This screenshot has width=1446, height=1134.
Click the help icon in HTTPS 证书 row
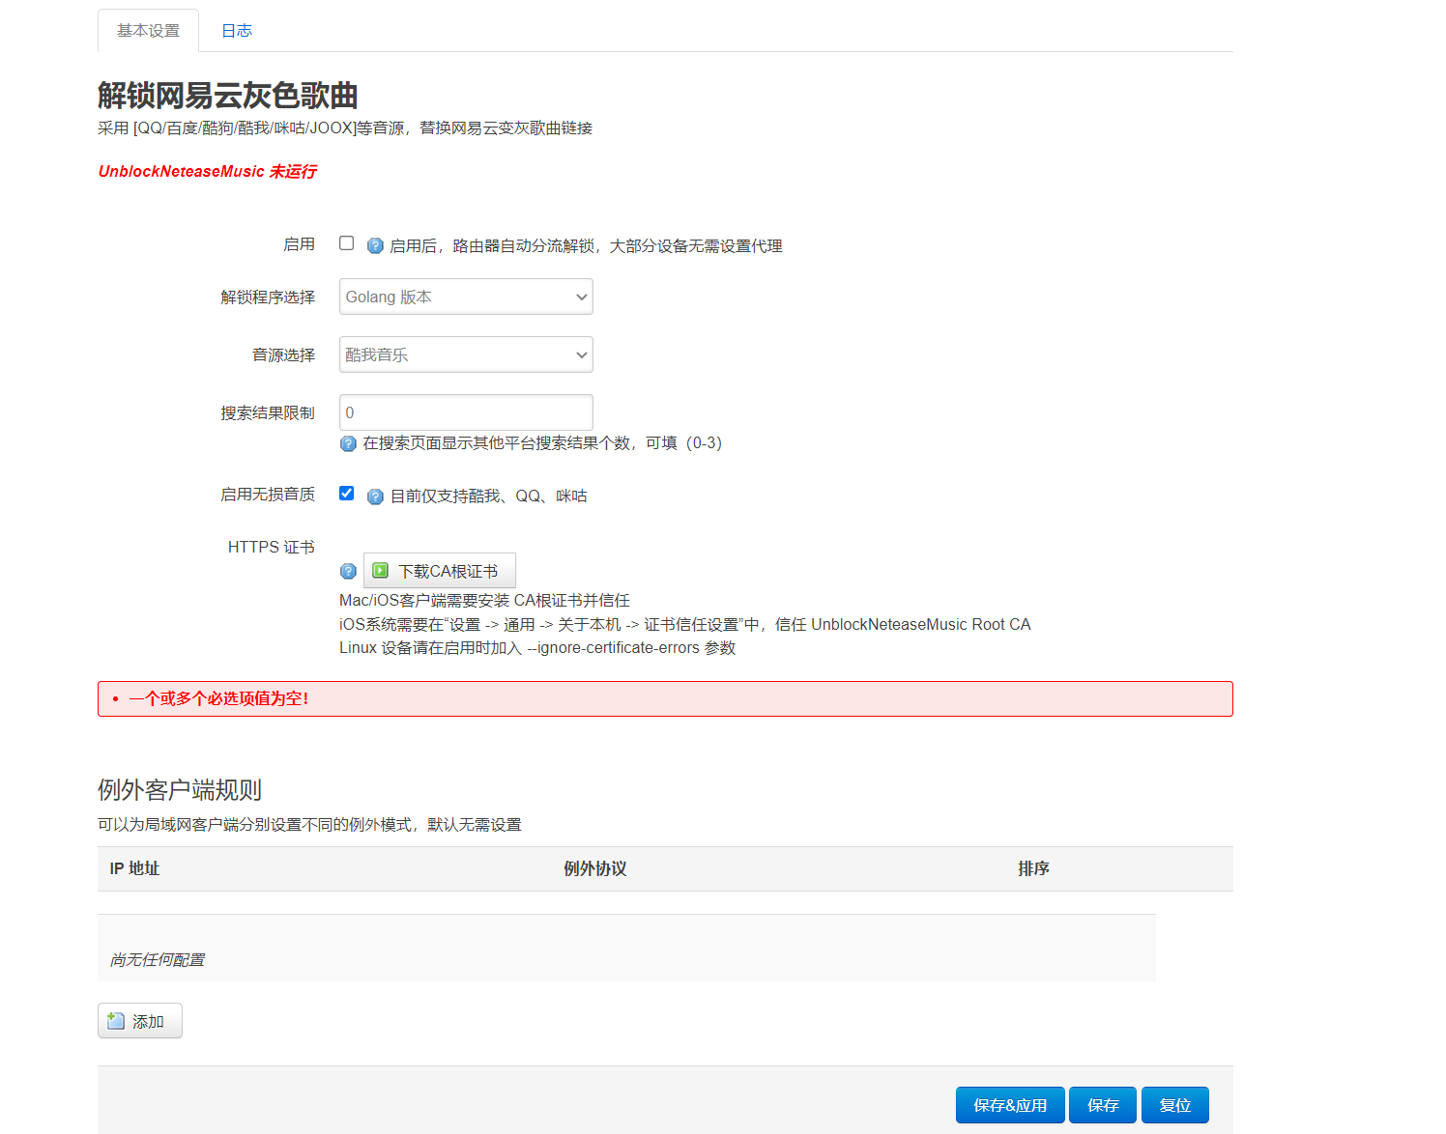click(x=347, y=571)
